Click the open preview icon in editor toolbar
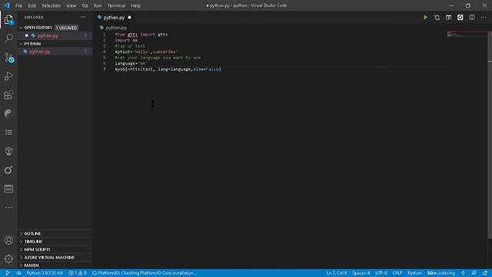The height and width of the screenshot is (277, 492). coord(449,18)
